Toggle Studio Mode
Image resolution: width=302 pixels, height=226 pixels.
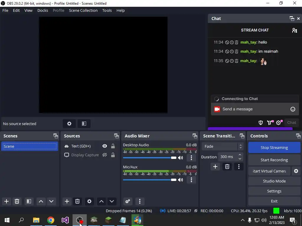tap(274, 181)
